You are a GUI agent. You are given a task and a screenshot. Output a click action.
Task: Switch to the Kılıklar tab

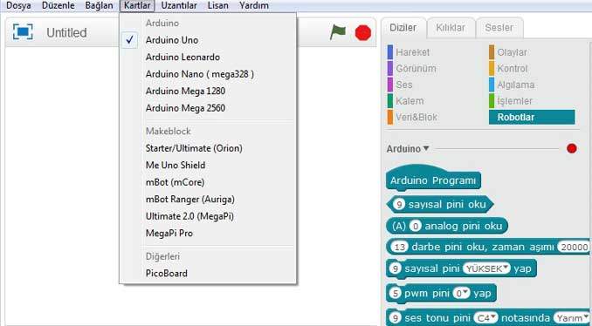coord(451,28)
